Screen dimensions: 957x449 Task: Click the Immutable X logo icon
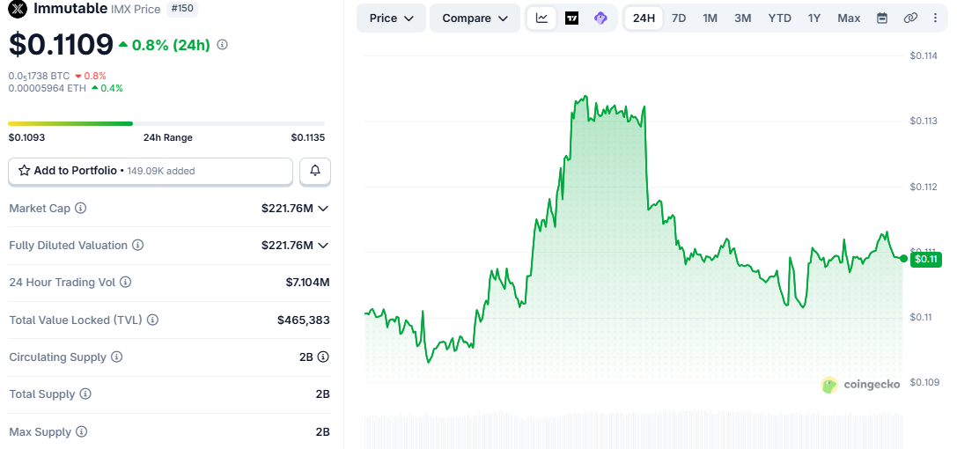pyautogui.click(x=18, y=9)
